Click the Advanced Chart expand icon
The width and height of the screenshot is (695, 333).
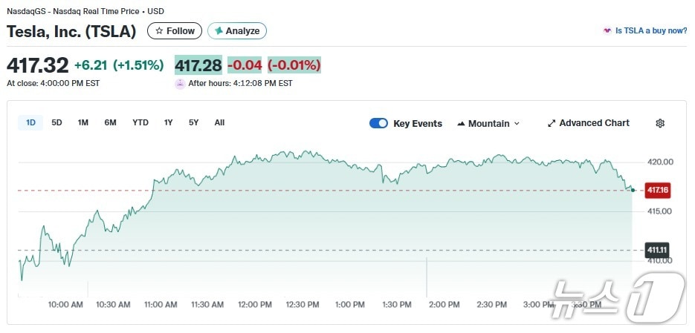(552, 123)
